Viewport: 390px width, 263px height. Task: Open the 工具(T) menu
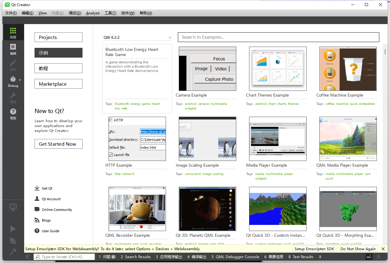point(110,13)
